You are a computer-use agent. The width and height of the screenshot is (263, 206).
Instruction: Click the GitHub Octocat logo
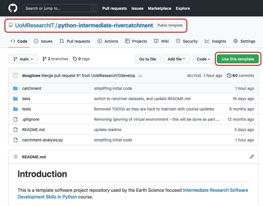tap(13, 8)
